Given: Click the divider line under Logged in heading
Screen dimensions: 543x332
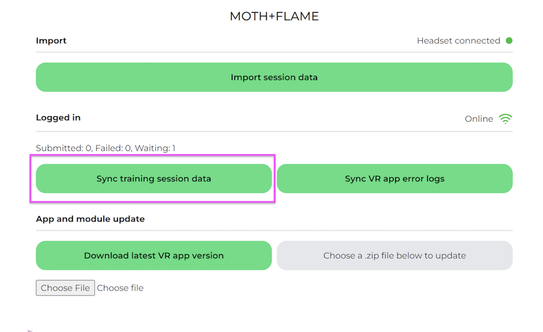Looking at the screenshot, I should [274, 131].
